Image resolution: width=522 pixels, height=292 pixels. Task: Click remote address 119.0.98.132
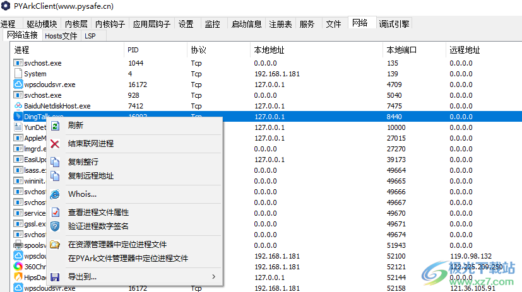(471, 256)
